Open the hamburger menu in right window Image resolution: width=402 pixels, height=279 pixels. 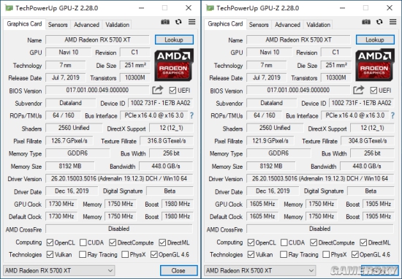pos(392,22)
